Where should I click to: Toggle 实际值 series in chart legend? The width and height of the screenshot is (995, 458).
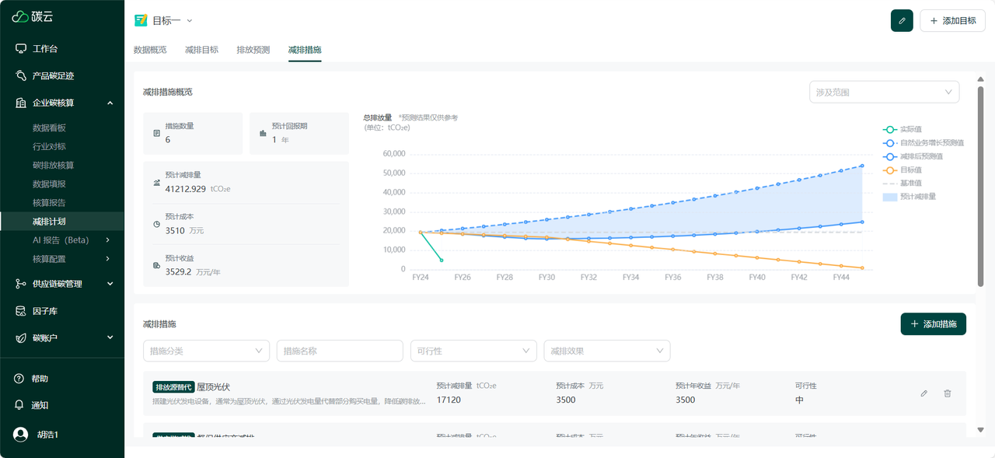point(890,129)
